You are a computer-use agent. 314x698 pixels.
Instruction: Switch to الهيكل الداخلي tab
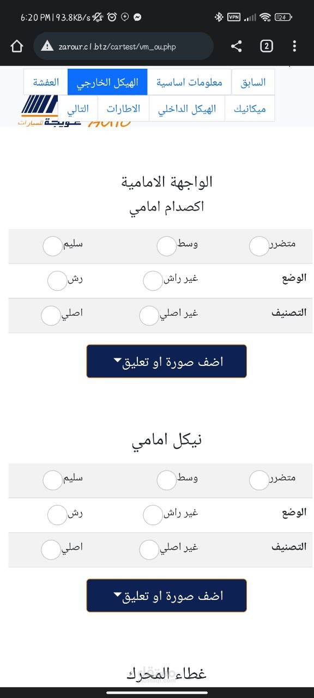[x=187, y=109]
